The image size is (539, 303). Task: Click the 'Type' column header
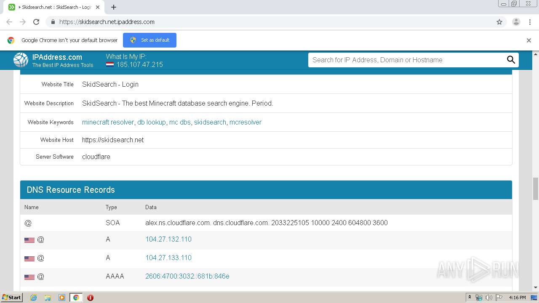point(111,207)
